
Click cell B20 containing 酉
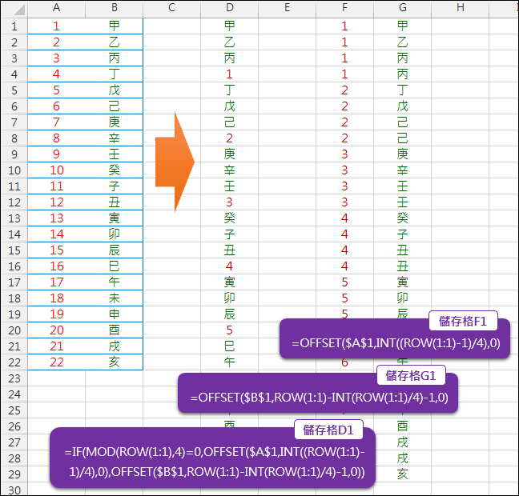115,330
